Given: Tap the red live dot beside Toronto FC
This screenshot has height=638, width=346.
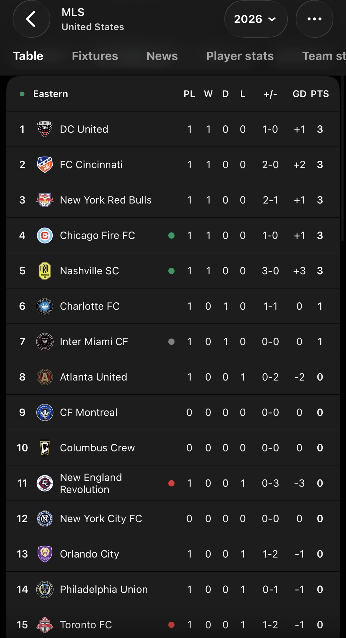Looking at the screenshot, I should [x=171, y=625].
